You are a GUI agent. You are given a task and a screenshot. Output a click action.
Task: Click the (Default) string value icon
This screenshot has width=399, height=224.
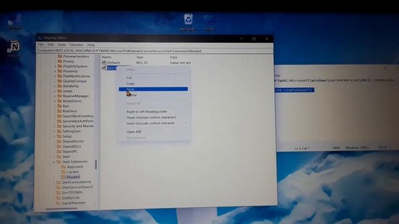(104, 62)
